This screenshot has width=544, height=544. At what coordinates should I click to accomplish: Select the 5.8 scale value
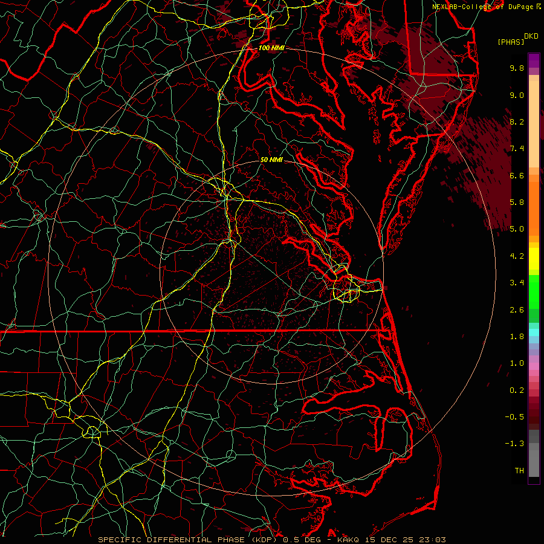(517, 202)
